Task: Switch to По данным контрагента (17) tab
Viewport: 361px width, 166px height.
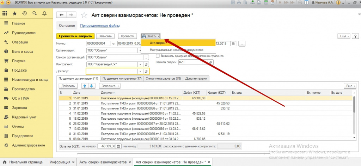Action: [122, 78]
